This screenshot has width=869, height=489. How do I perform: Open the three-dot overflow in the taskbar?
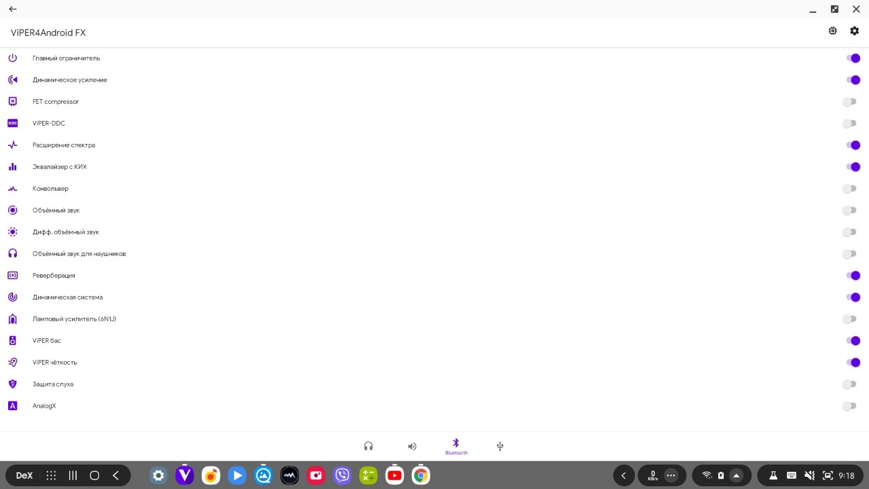pyautogui.click(x=671, y=475)
